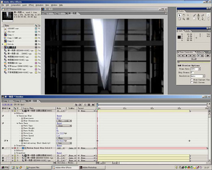The width and height of the screenshot is (212, 170).
Task: Collapse the Wave Warp effect properties
Action: click(17, 123)
